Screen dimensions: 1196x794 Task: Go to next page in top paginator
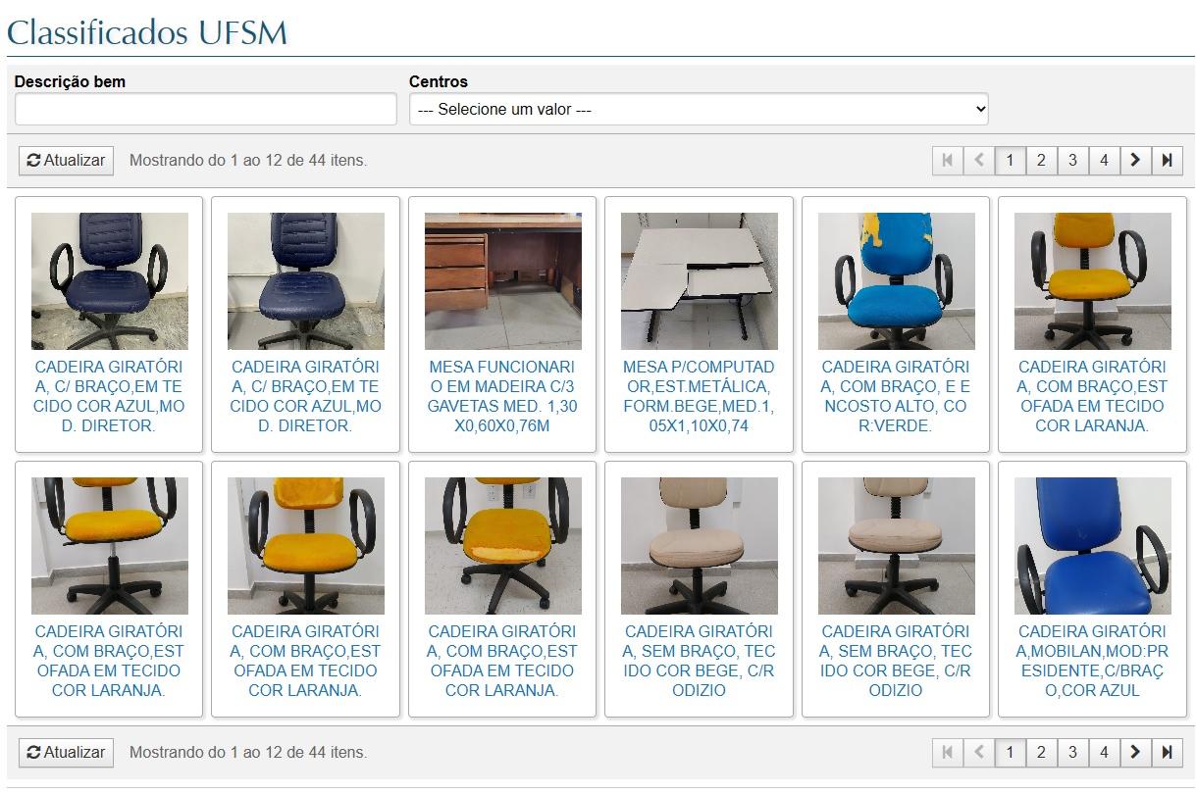point(1135,160)
